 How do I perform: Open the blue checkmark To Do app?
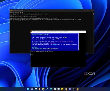(x=47, y=89)
